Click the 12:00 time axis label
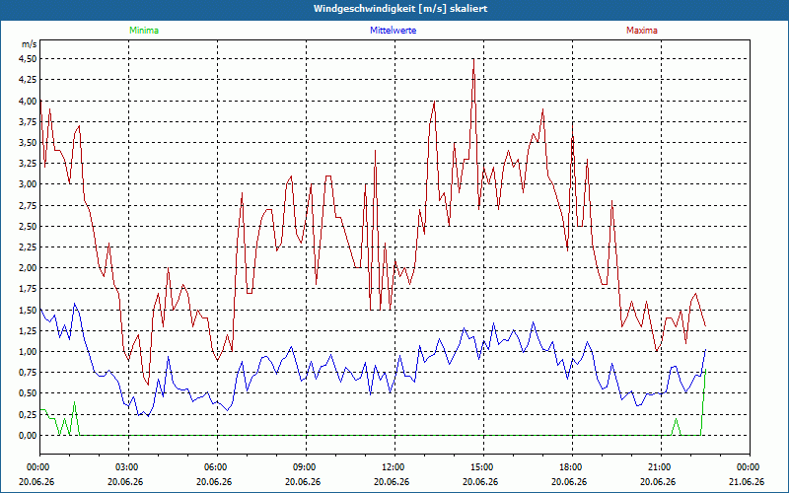The width and height of the screenshot is (789, 493). point(394,467)
